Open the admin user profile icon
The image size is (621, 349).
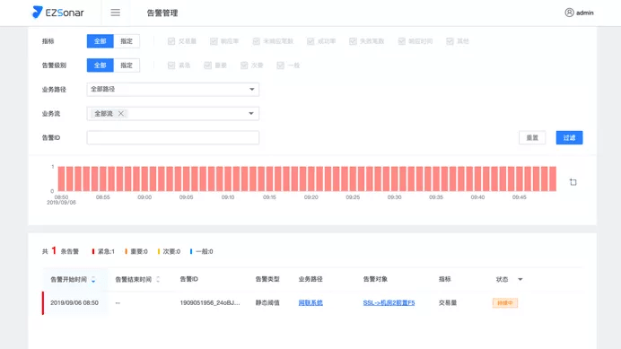[569, 13]
